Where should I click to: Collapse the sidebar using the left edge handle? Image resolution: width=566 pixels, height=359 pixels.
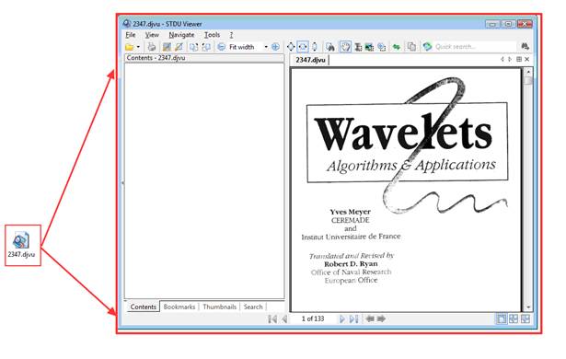pos(122,183)
